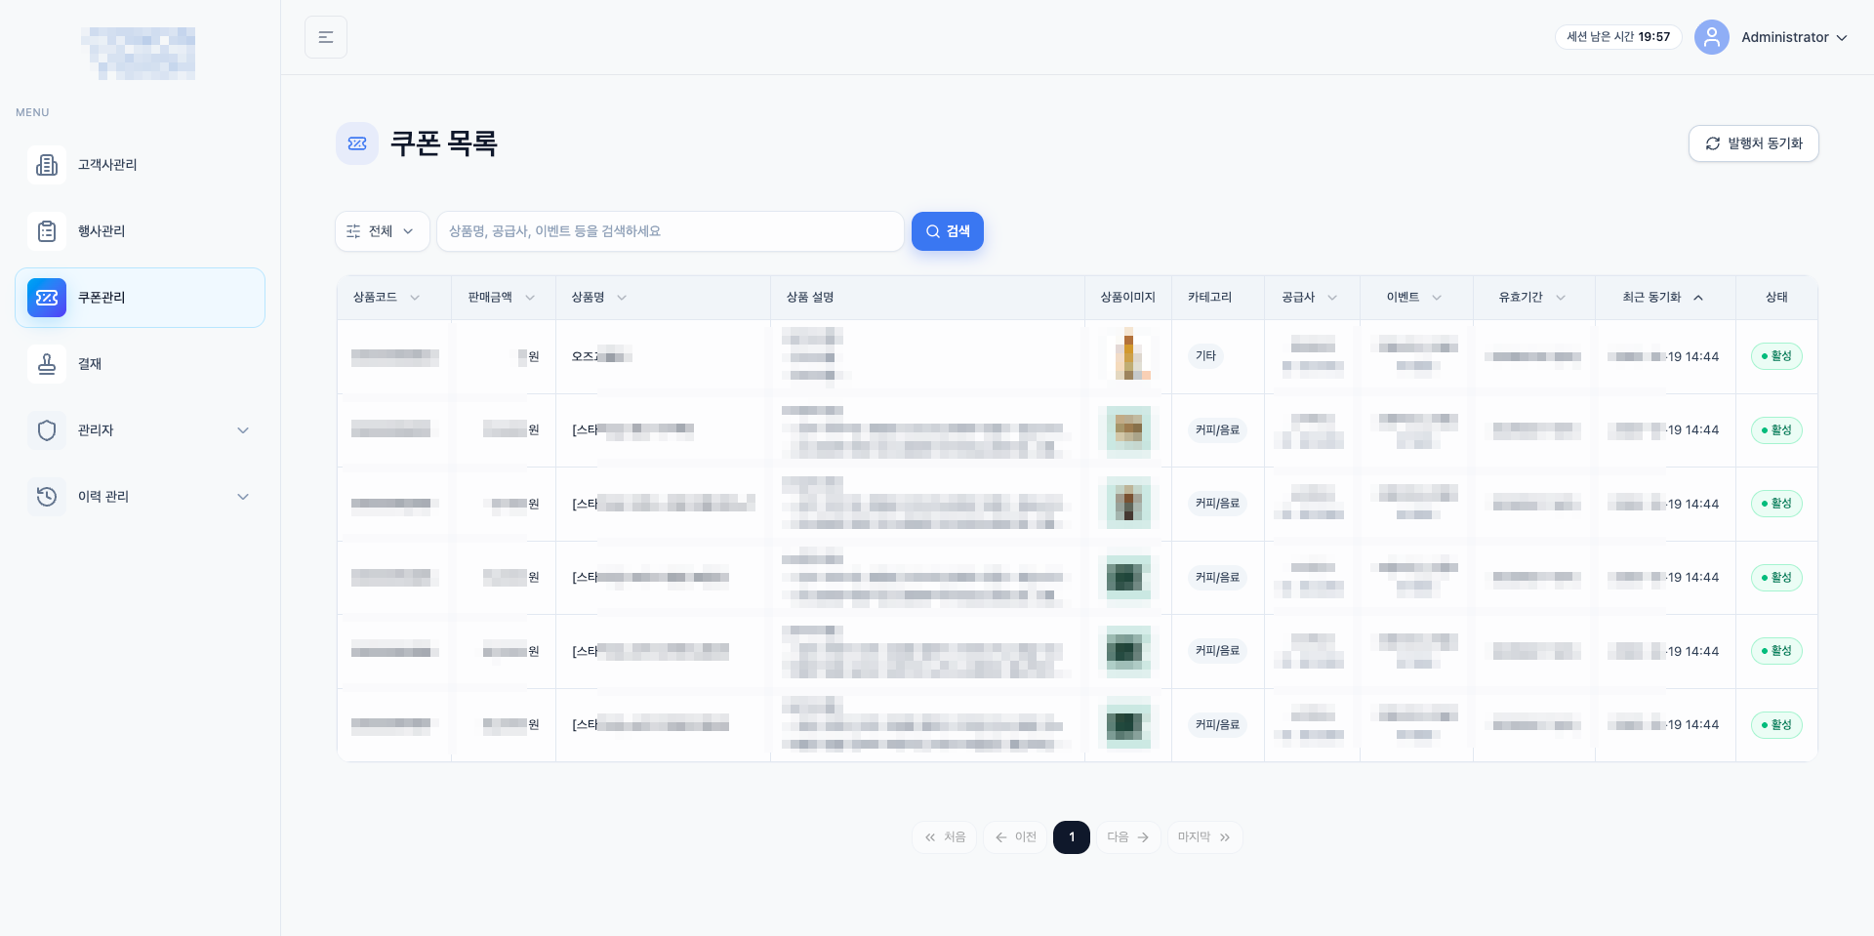
Task: Click the 발행처 동기화 sync button
Action: click(1753, 143)
